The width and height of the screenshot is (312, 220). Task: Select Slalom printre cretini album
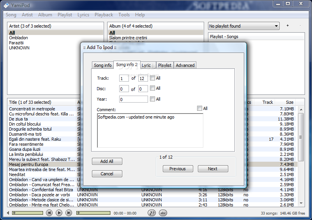coord(128,38)
